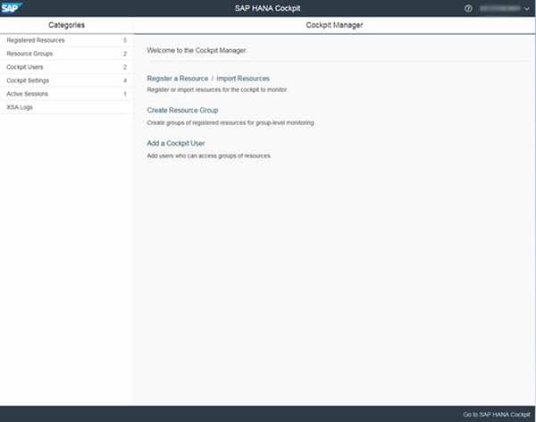
Task: Open the help question mark icon
Action: coord(468,9)
